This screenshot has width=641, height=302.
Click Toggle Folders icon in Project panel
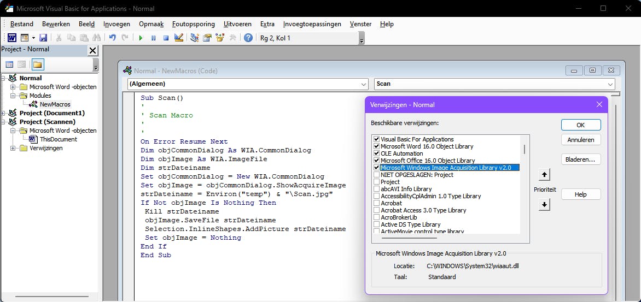coord(37,64)
